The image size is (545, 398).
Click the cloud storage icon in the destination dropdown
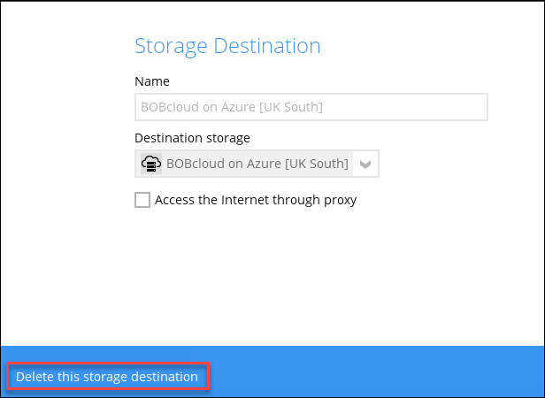tap(151, 164)
